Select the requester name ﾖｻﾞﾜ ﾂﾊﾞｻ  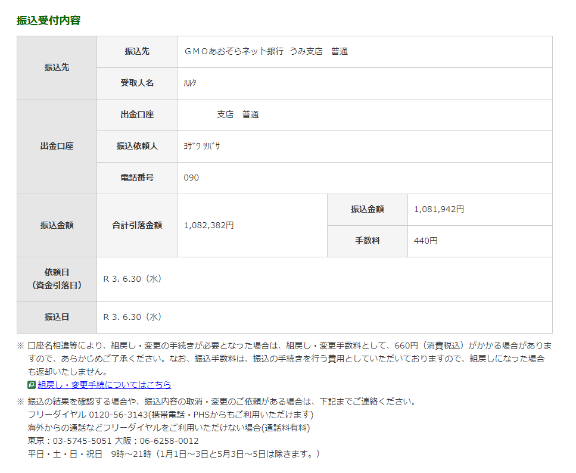[202, 147]
